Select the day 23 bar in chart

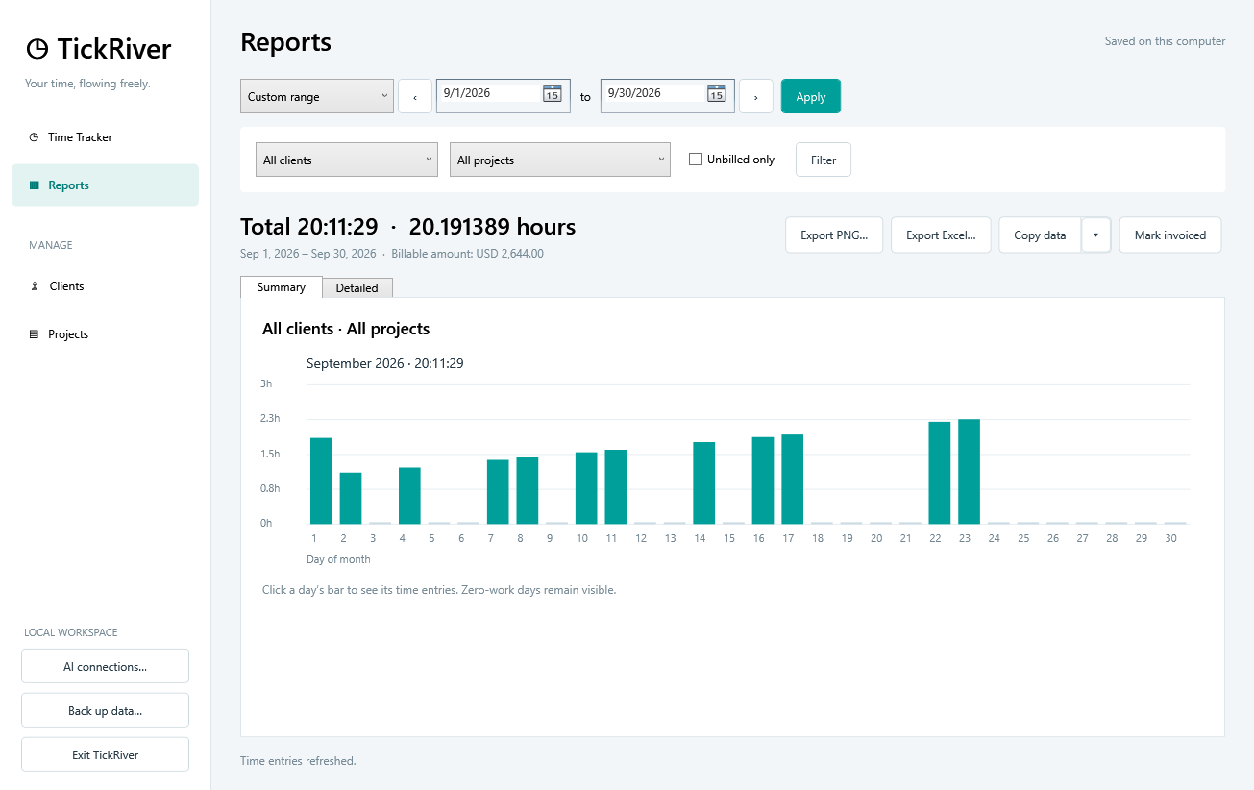tap(970, 471)
